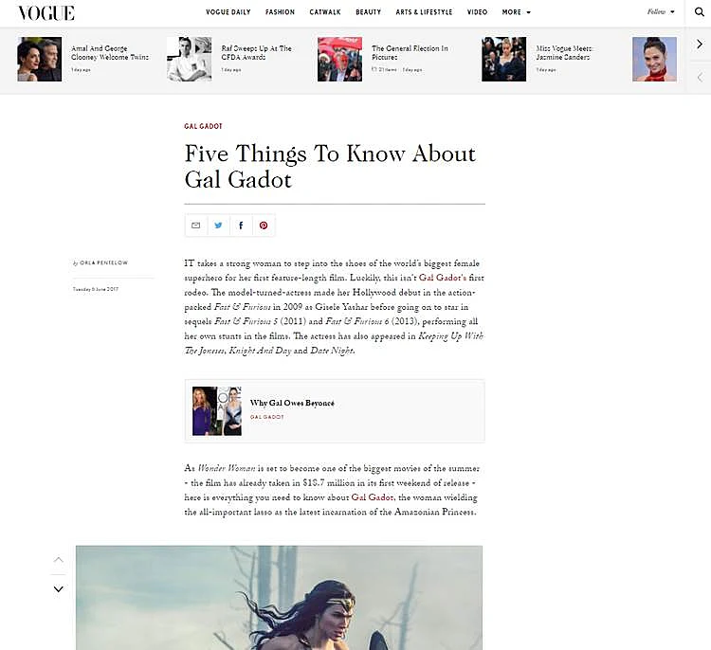Click the Wonder Woman article image
The width and height of the screenshot is (711, 650).
(279, 598)
